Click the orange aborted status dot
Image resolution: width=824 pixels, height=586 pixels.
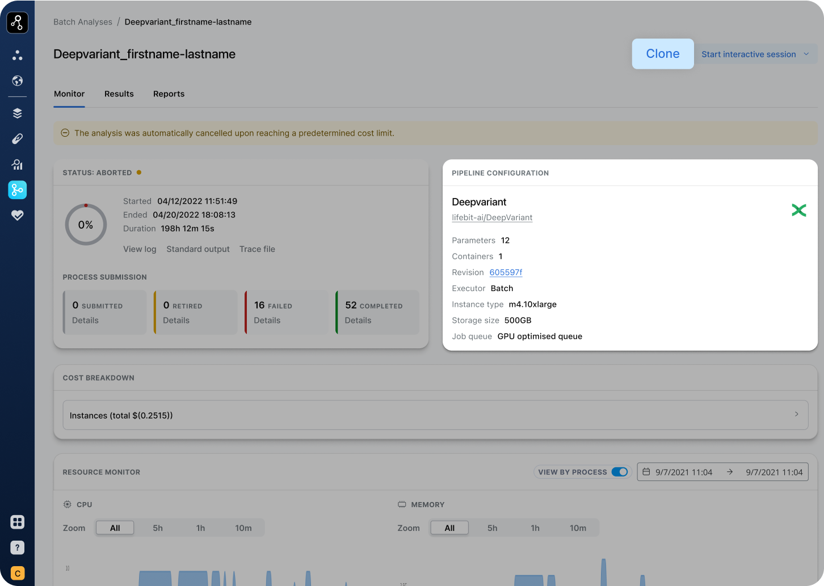139,172
